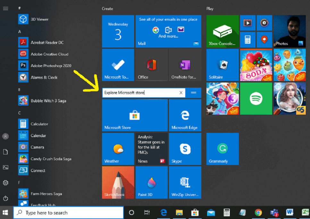Open the SketchBook tile
The width and height of the screenshot is (310, 219).
pyautogui.click(x=118, y=182)
